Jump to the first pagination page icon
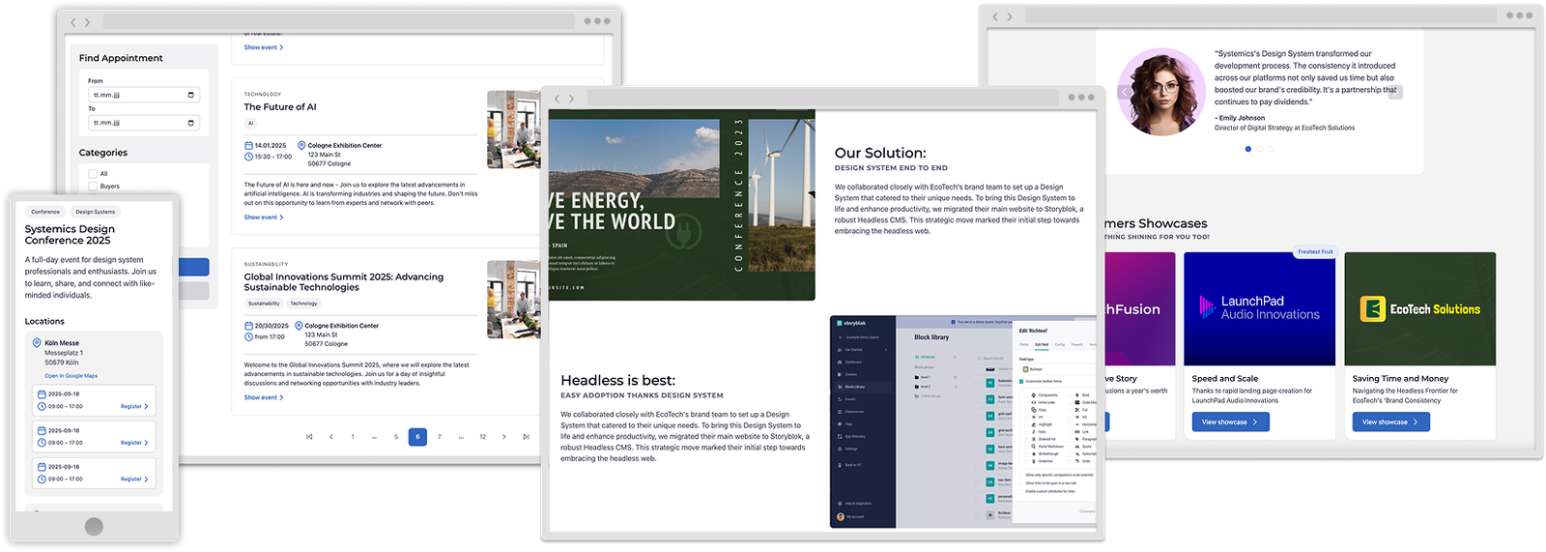 tap(309, 437)
